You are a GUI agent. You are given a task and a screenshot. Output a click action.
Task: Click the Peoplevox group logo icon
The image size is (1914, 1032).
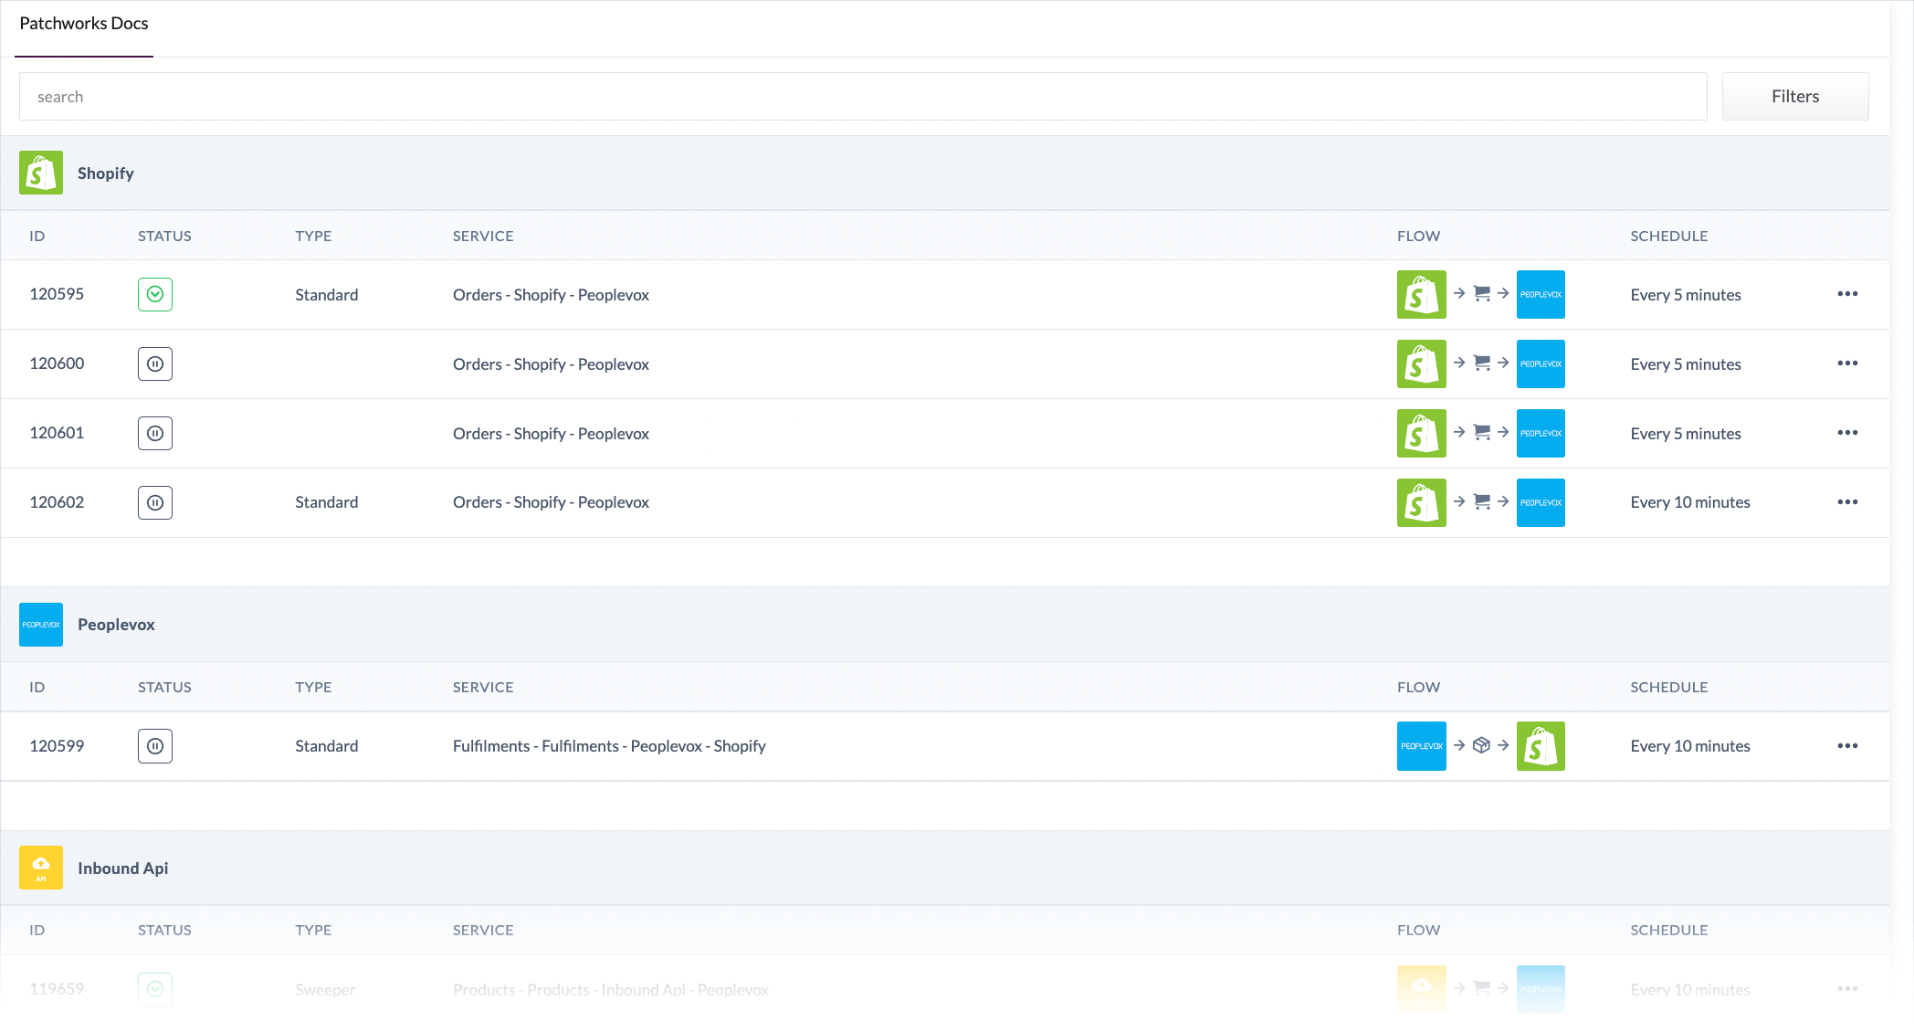click(x=41, y=625)
